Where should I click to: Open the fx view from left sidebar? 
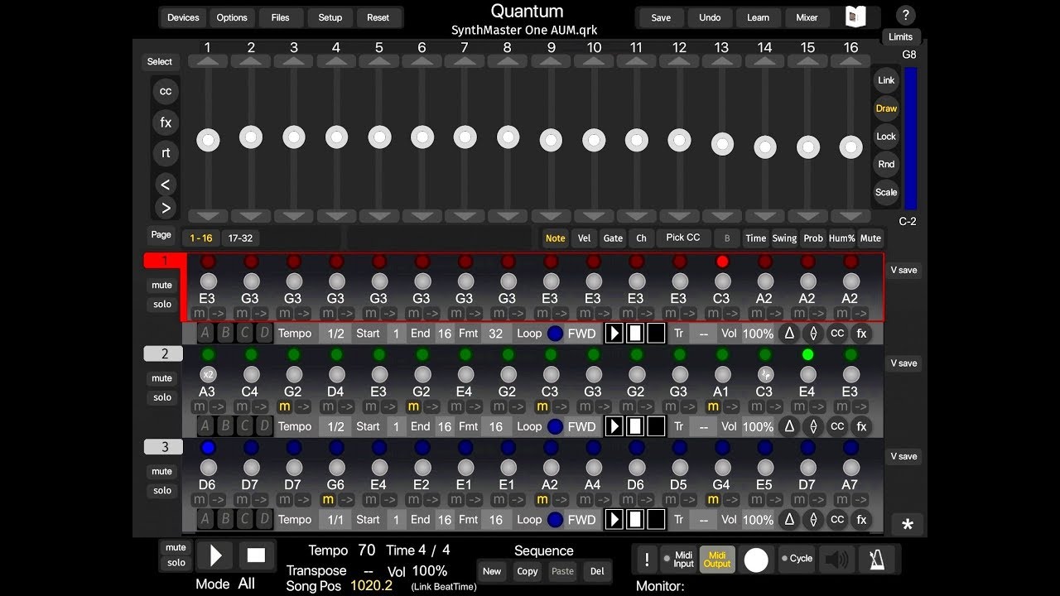[x=166, y=123]
